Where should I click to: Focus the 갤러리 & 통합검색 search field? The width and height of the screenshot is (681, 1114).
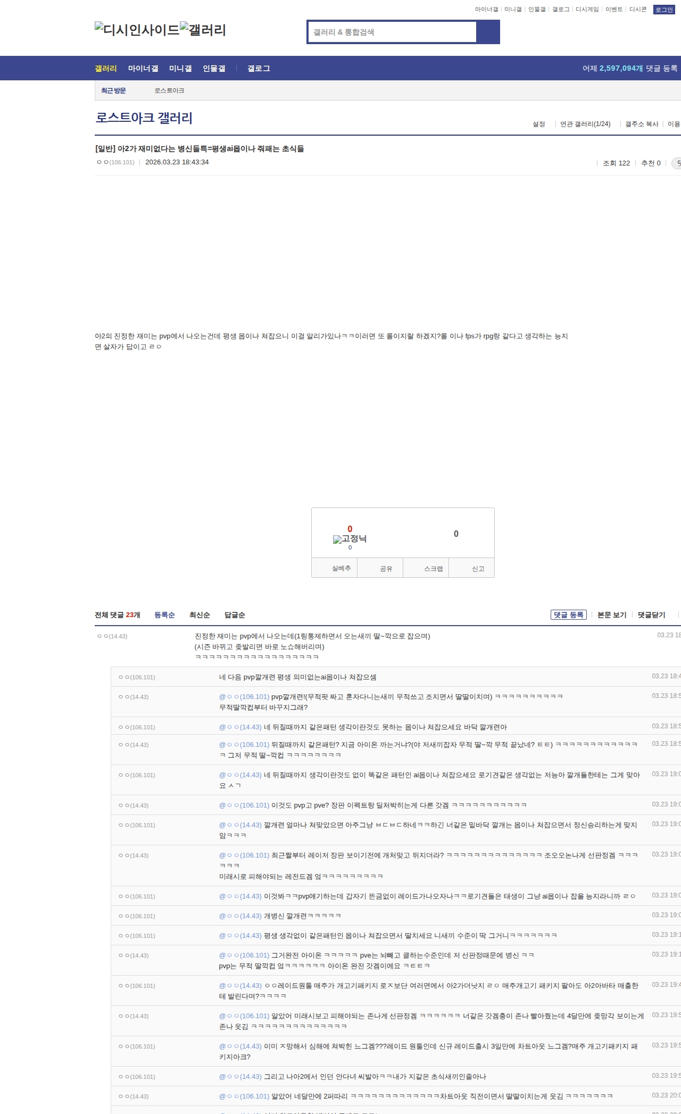(x=392, y=32)
